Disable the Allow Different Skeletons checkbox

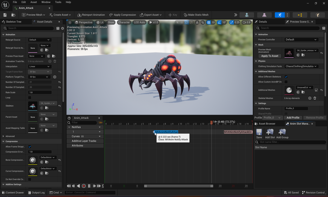point(286,77)
